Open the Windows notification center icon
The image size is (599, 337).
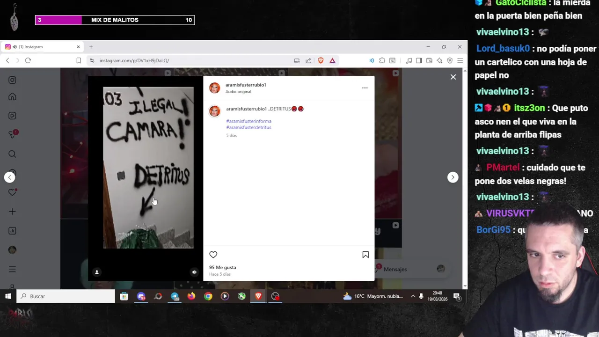(x=457, y=296)
